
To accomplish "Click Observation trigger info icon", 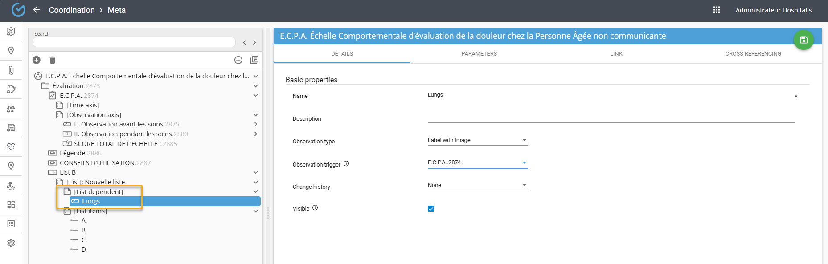I will click(x=346, y=164).
